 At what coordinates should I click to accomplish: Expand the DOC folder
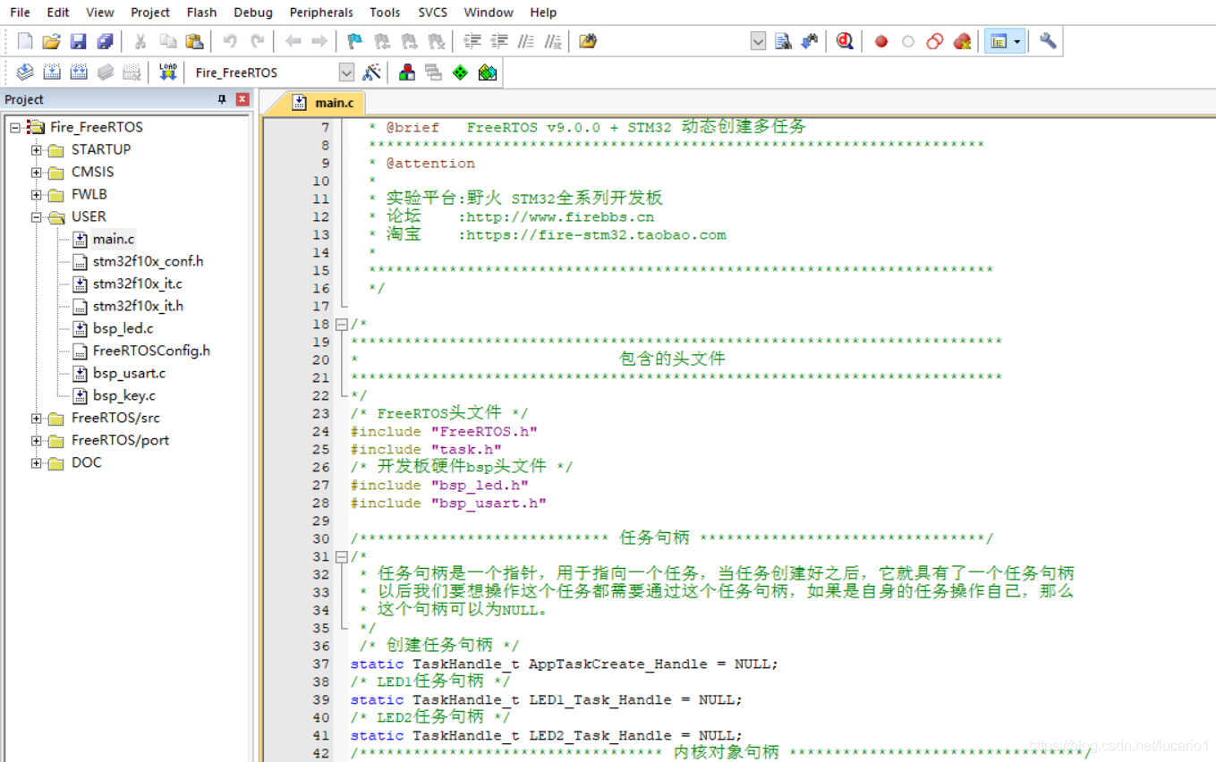[37, 462]
